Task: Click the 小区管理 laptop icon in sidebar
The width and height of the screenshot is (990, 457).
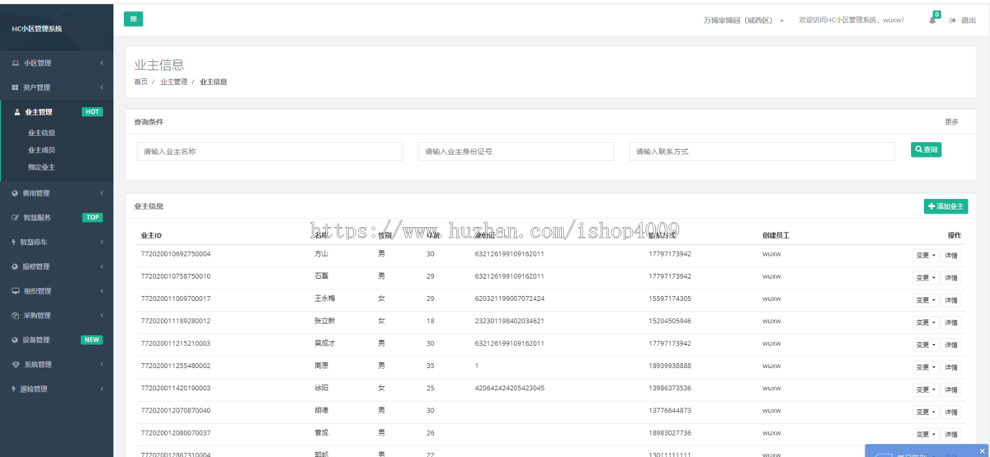Action: 16,63
